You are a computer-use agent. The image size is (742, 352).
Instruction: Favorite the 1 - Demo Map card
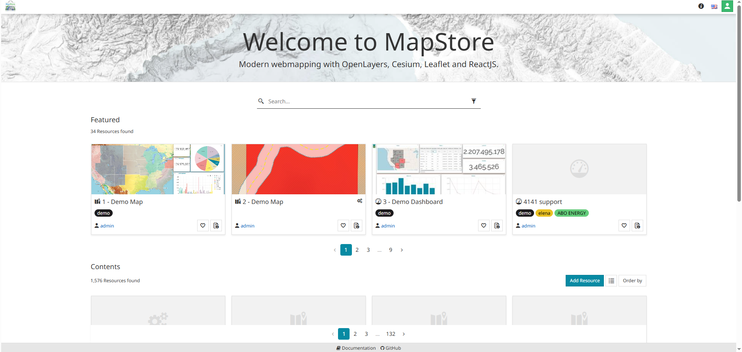coord(203,226)
